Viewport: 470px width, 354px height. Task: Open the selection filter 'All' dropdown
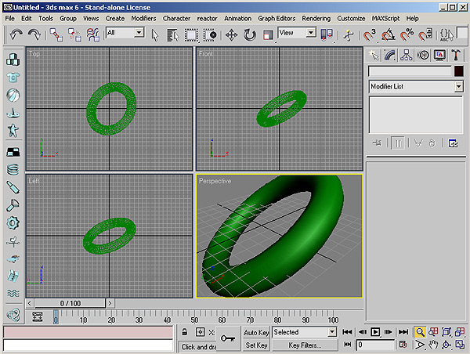pos(139,33)
